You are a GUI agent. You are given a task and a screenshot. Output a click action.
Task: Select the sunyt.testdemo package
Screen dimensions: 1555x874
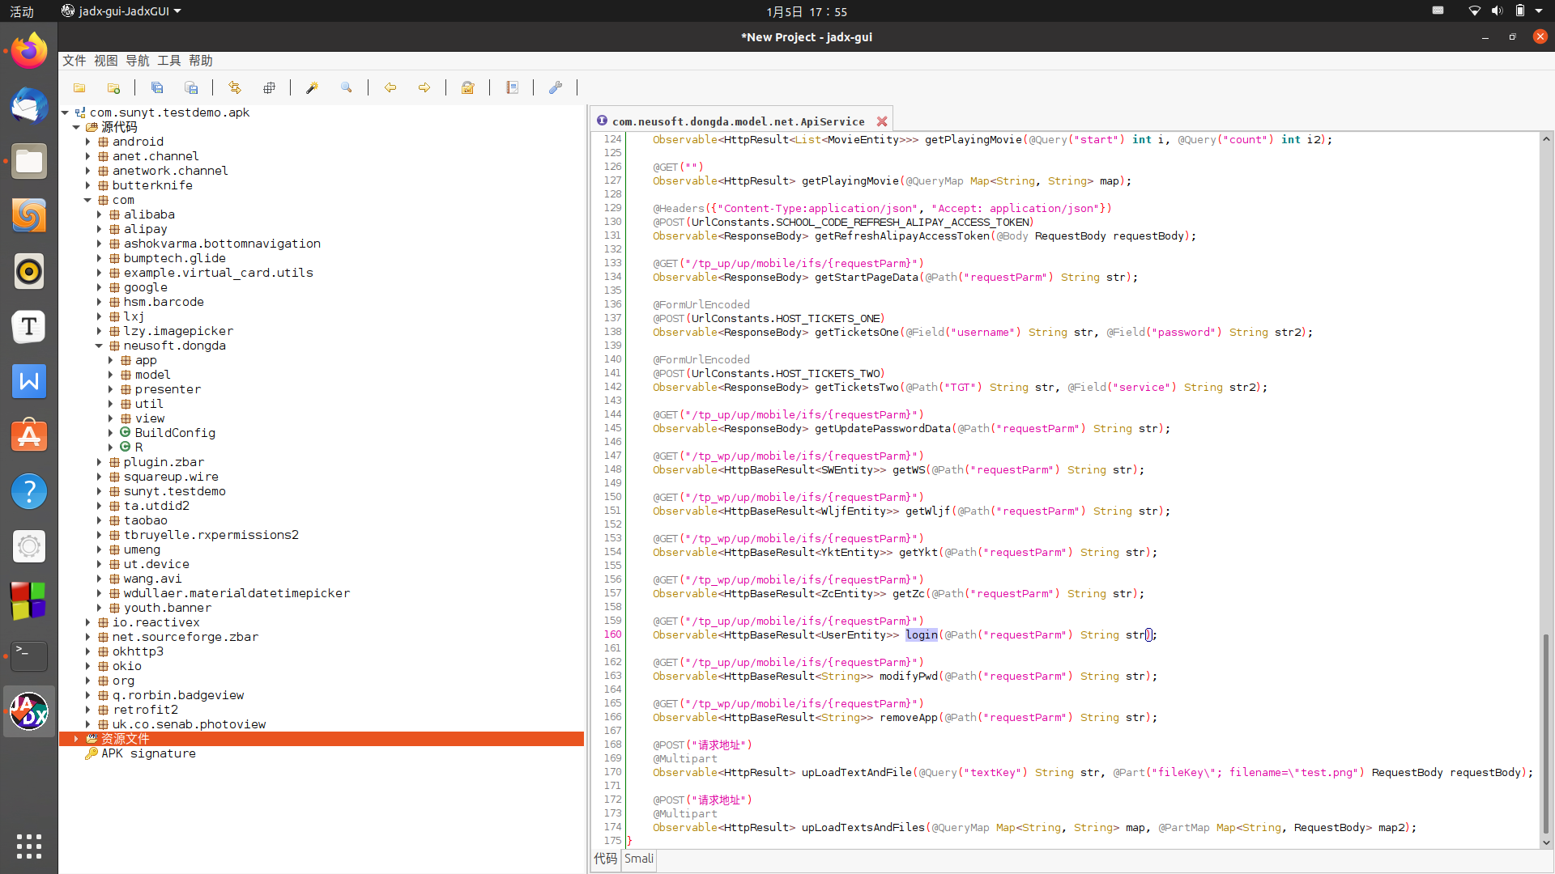[174, 491]
